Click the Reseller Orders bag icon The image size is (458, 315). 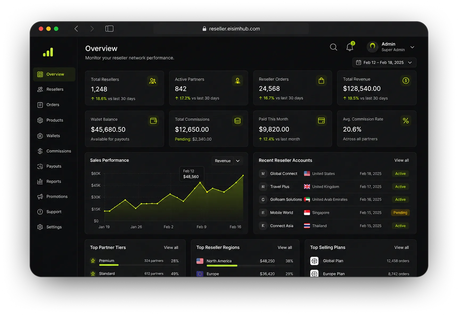(x=321, y=81)
